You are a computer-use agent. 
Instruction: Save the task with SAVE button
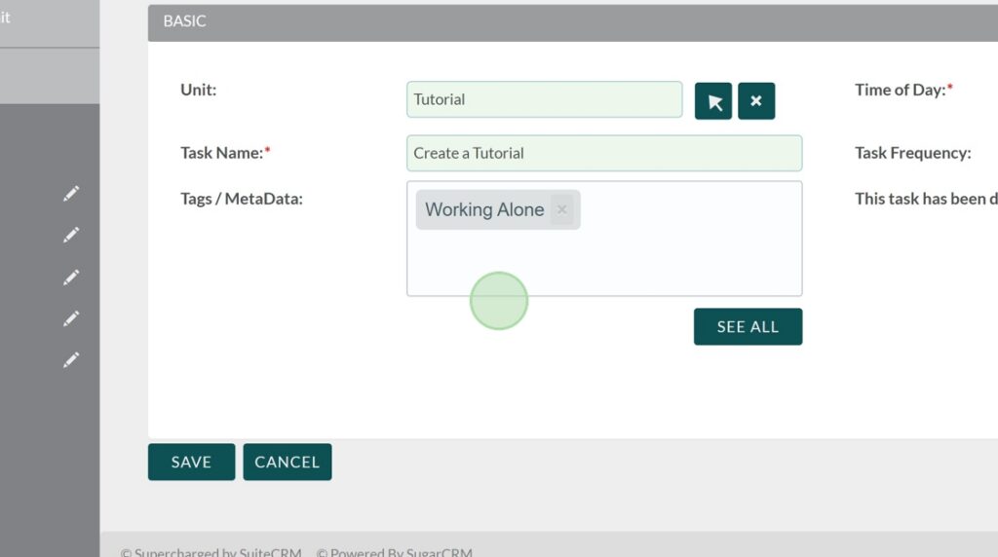click(191, 463)
